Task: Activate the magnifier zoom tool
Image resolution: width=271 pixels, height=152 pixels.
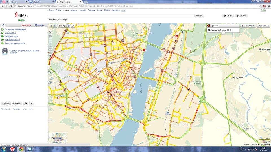Action: [x=55, y=26]
